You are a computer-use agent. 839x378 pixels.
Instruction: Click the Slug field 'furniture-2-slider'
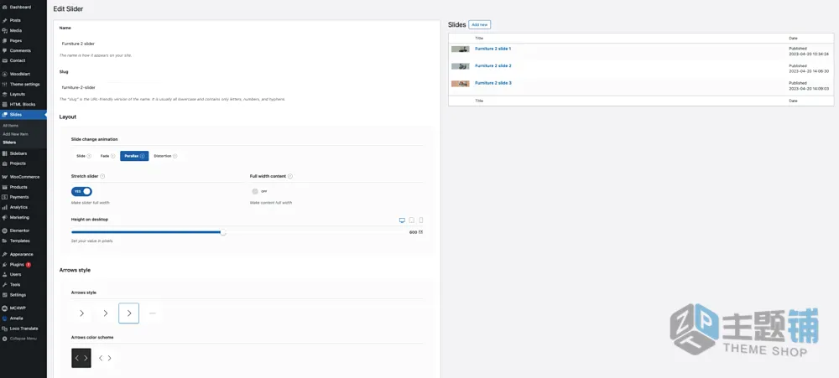[246, 87]
